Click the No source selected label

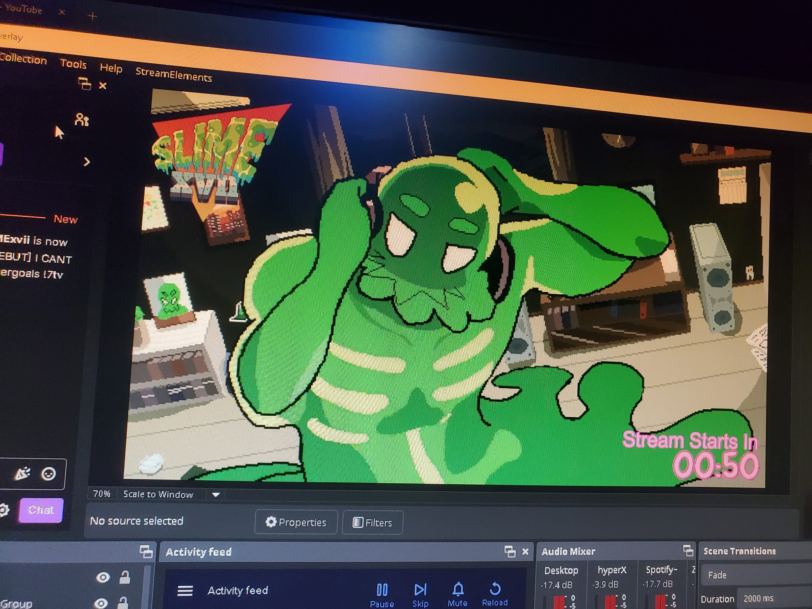[x=136, y=520]
